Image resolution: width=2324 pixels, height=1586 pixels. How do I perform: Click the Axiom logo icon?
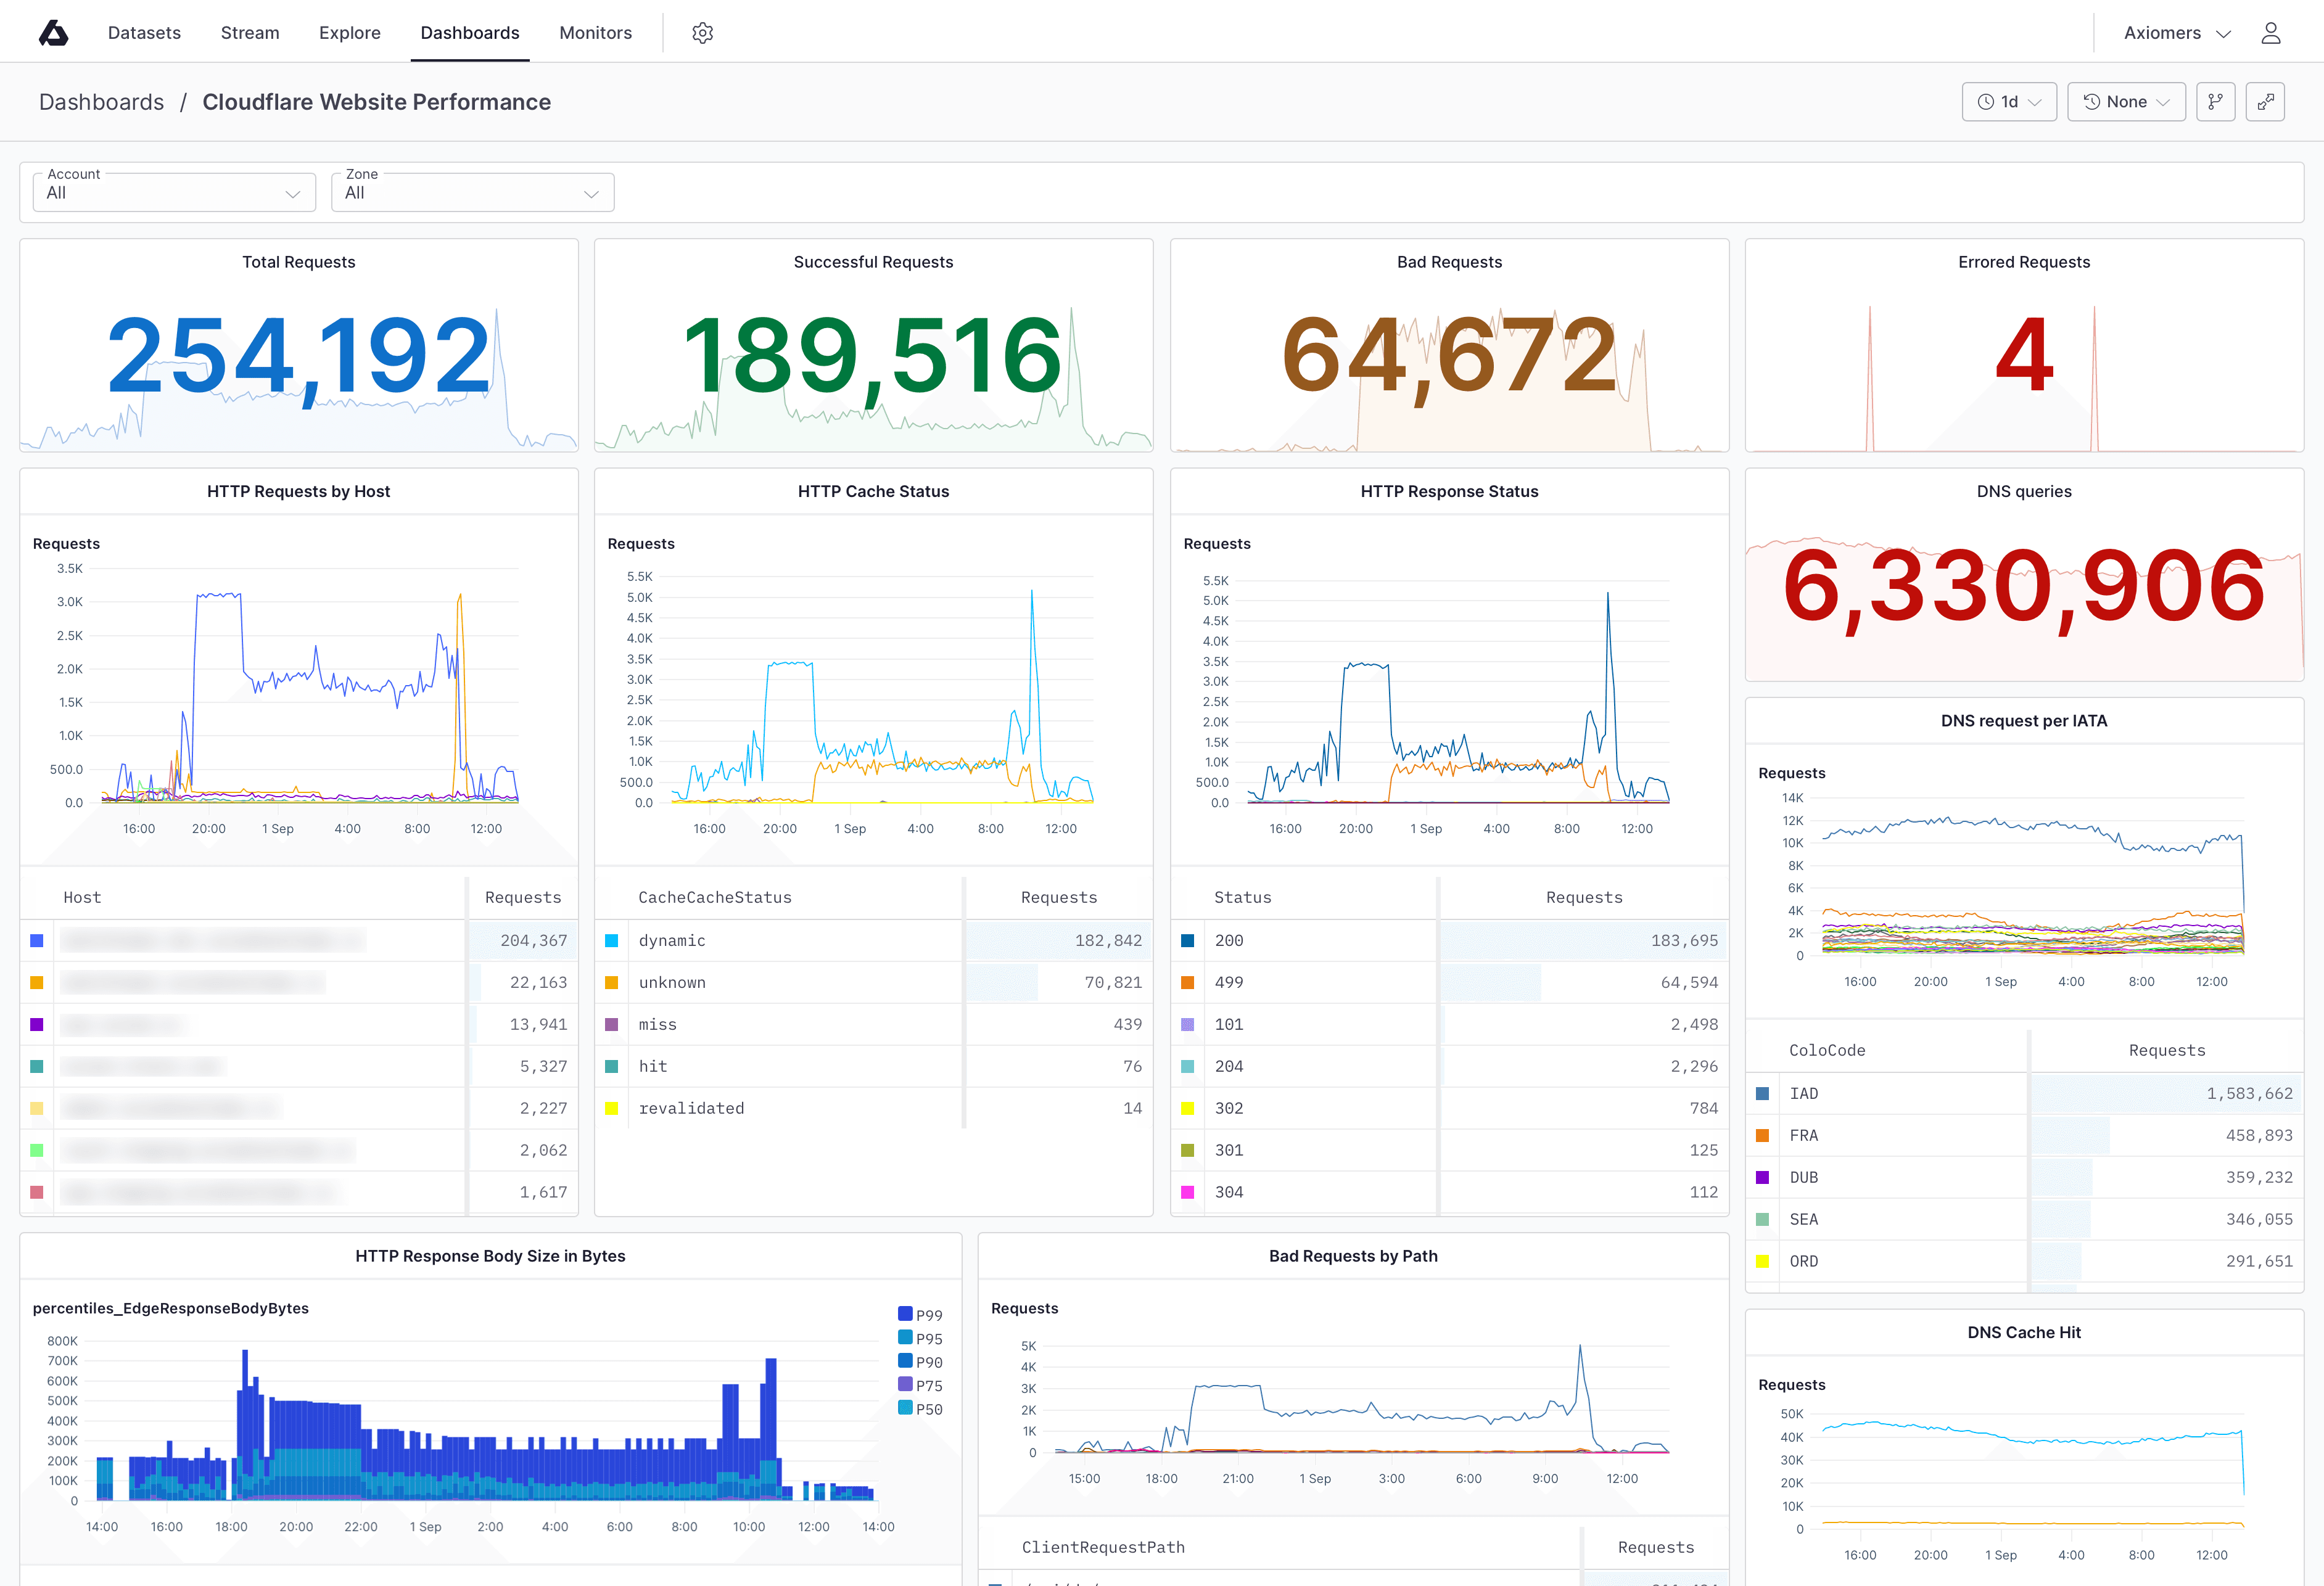click(53, 33)
